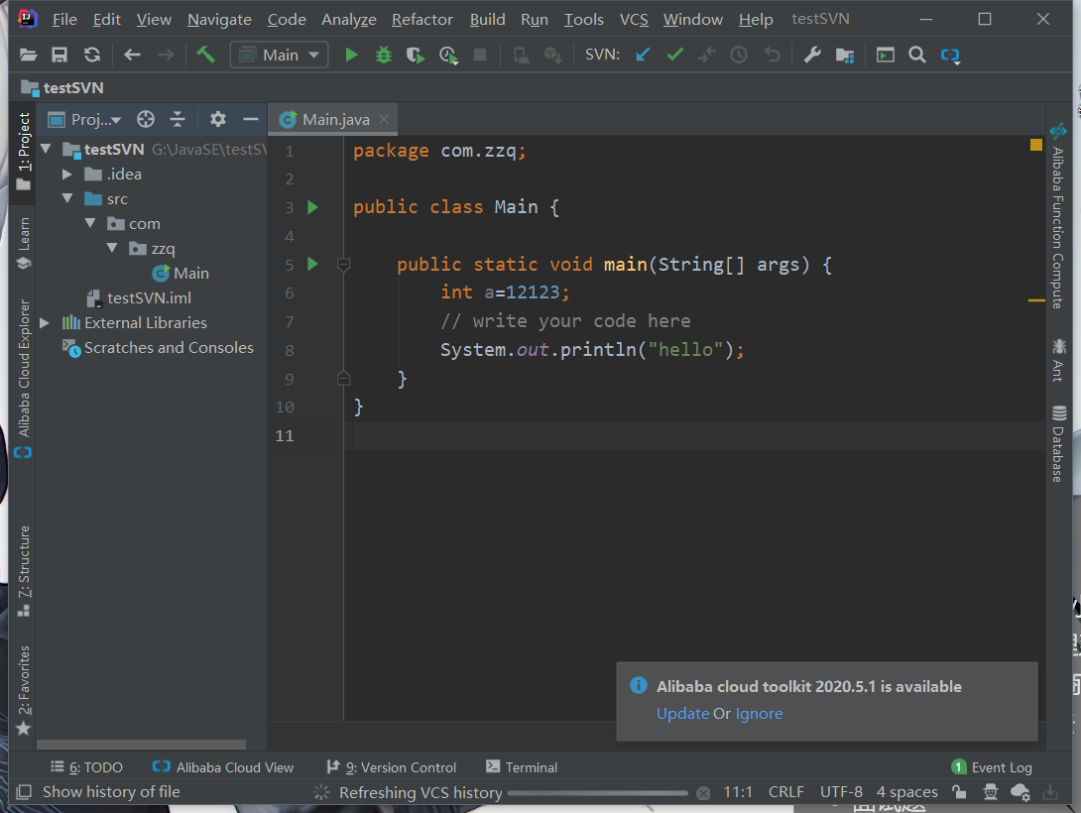Hide the Project panel with minus icon

tap(251, 119)
